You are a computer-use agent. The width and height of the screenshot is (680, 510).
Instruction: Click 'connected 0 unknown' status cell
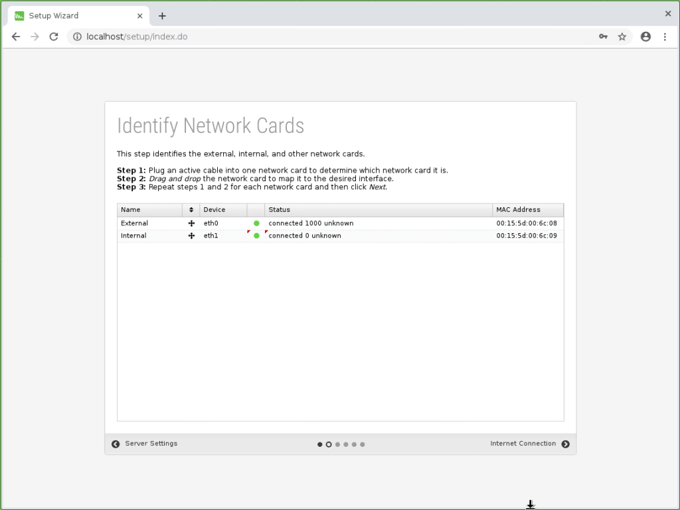[x=379, y=236]
